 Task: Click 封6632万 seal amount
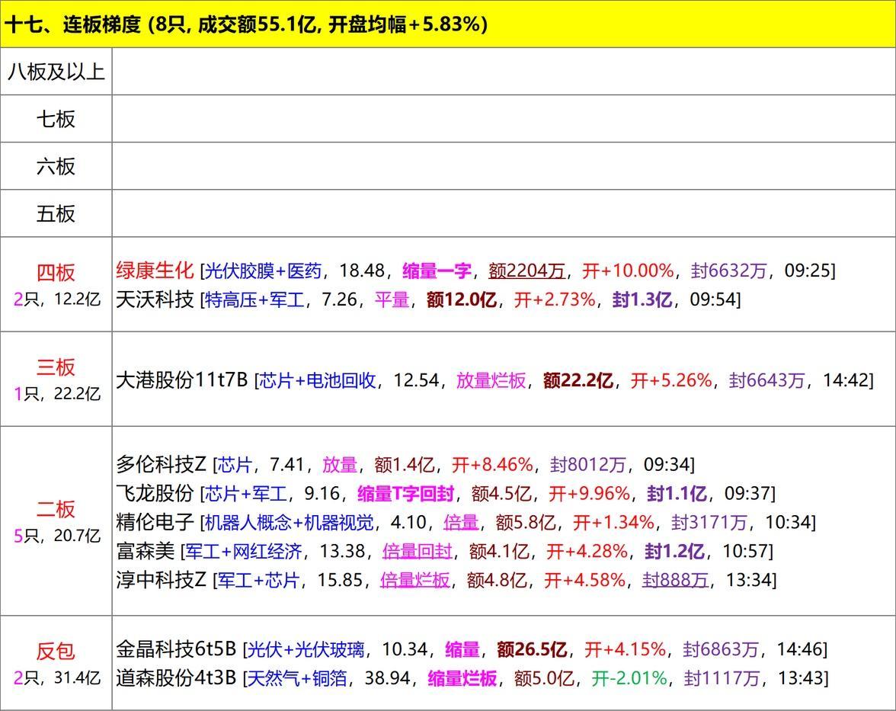point(728,271)
